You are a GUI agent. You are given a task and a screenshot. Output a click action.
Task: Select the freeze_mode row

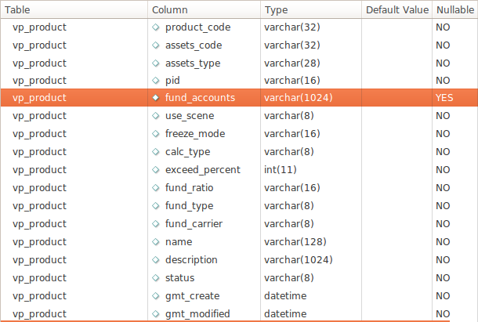pos(239,134)
